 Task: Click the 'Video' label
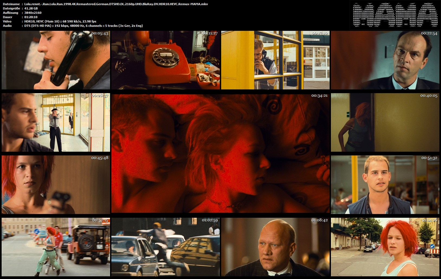point(7,21)
